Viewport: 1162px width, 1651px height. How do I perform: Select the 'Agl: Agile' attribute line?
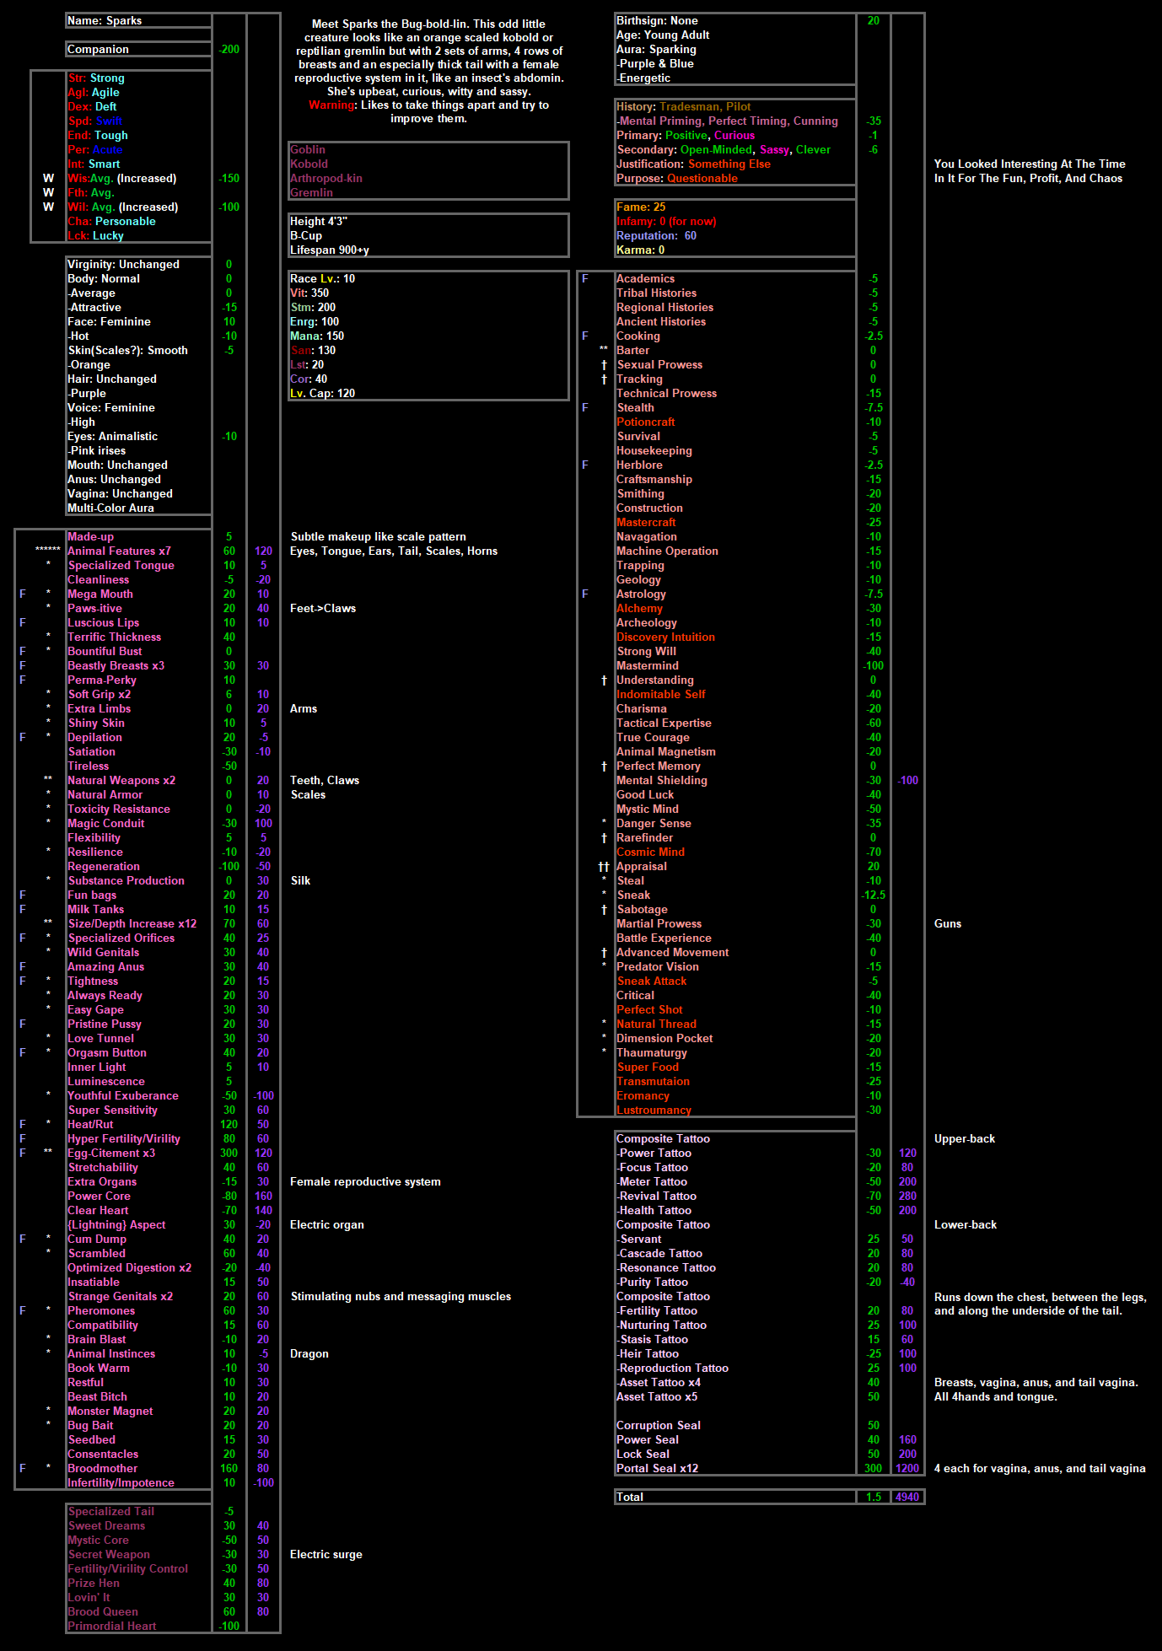(94, 92)
